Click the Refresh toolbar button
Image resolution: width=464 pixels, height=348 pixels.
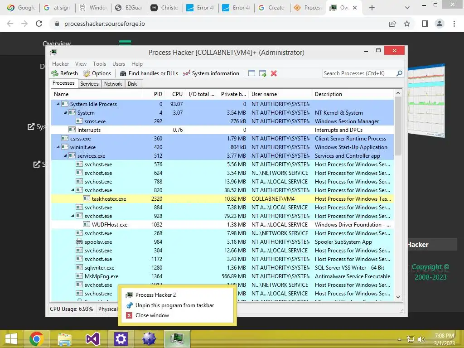point(64,73)
